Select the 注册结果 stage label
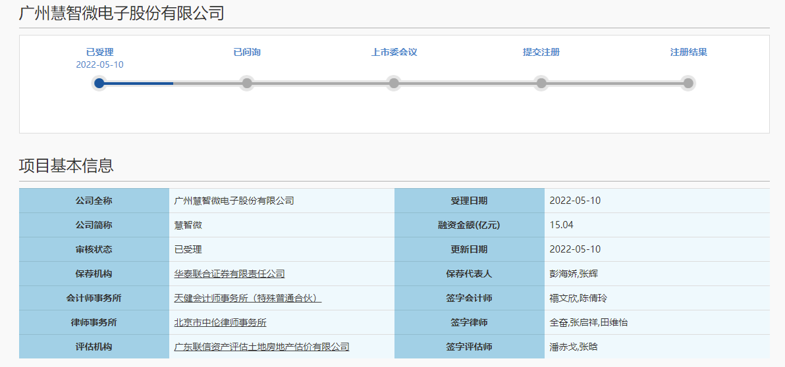The height and width of the screenshot is (367, 785). 688,52
